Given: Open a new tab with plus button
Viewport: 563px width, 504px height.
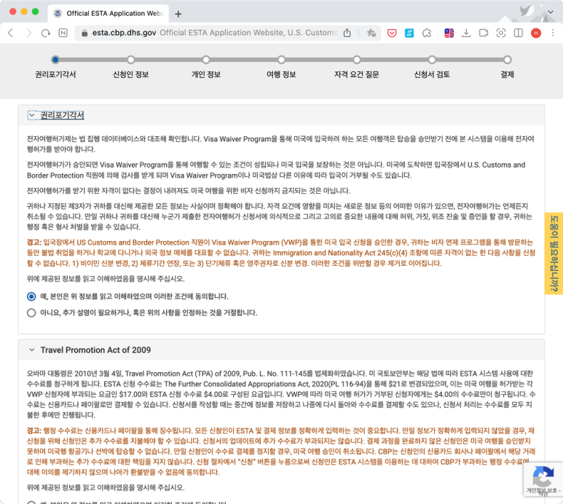Looking at the screenshot, I should point(178,14).
